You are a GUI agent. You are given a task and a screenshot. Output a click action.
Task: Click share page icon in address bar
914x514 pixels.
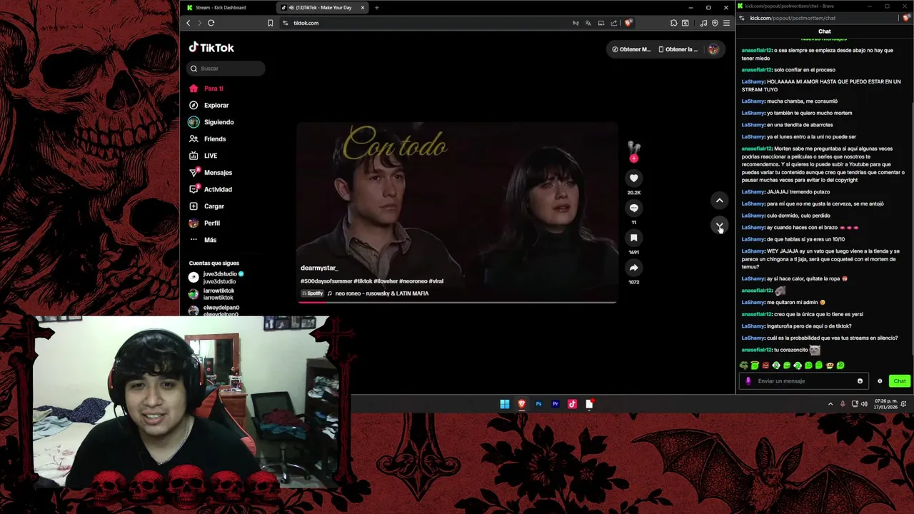click(x=613, y=23)
